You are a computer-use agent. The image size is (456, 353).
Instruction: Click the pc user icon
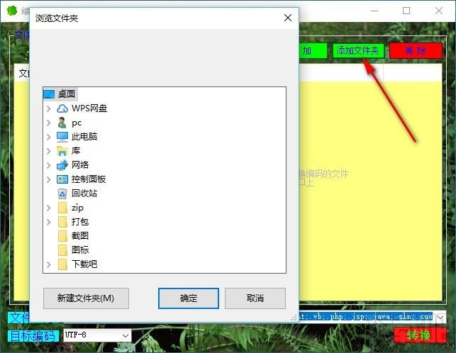pos(62,123)
